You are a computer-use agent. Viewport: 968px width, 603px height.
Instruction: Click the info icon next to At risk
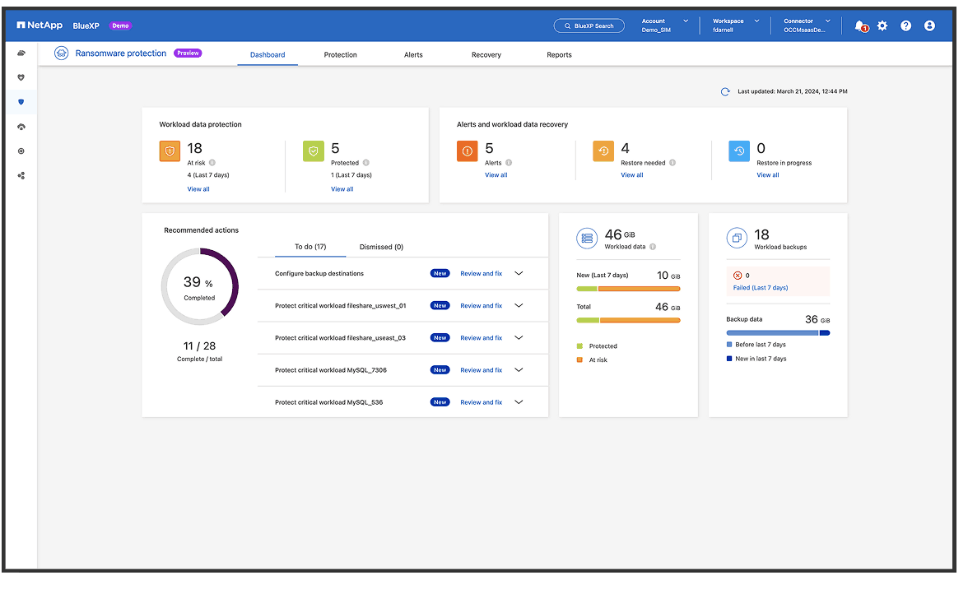coord(212,163)
